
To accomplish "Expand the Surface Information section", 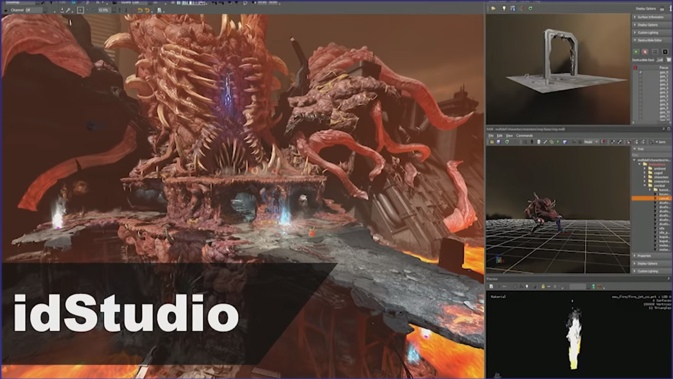I will pyautogui.click(x=651, y=17).
